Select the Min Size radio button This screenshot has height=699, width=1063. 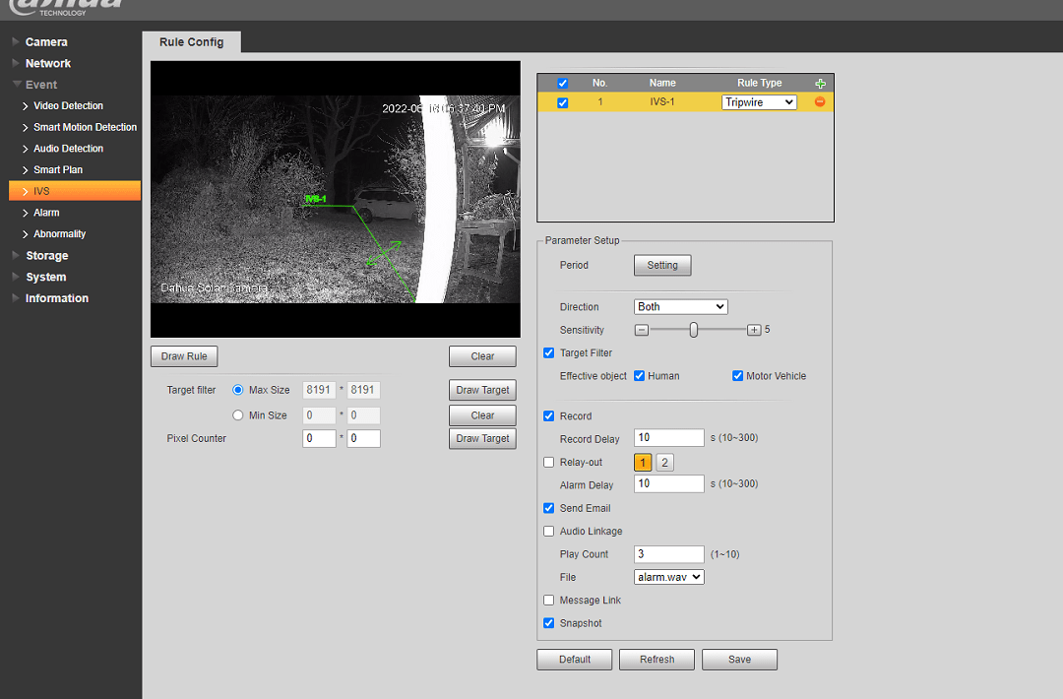coord(237,415)
